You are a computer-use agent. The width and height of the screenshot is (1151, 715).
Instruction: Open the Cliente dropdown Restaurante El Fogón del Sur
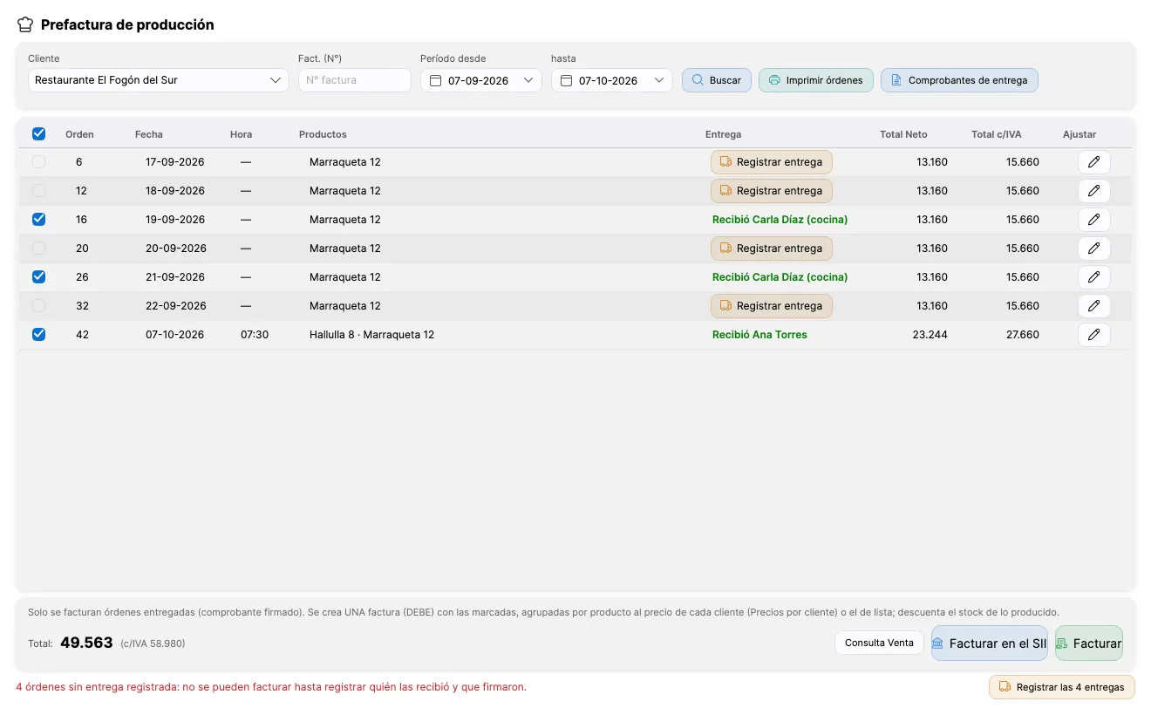click(158, 80)
